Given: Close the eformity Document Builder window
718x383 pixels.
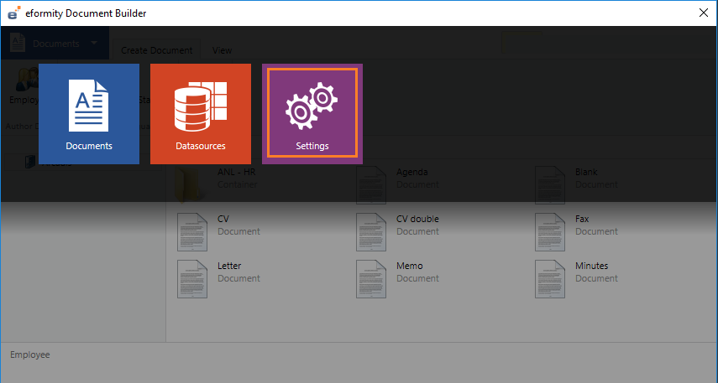Looking at the screenshot, I should (x=704, y=13).
